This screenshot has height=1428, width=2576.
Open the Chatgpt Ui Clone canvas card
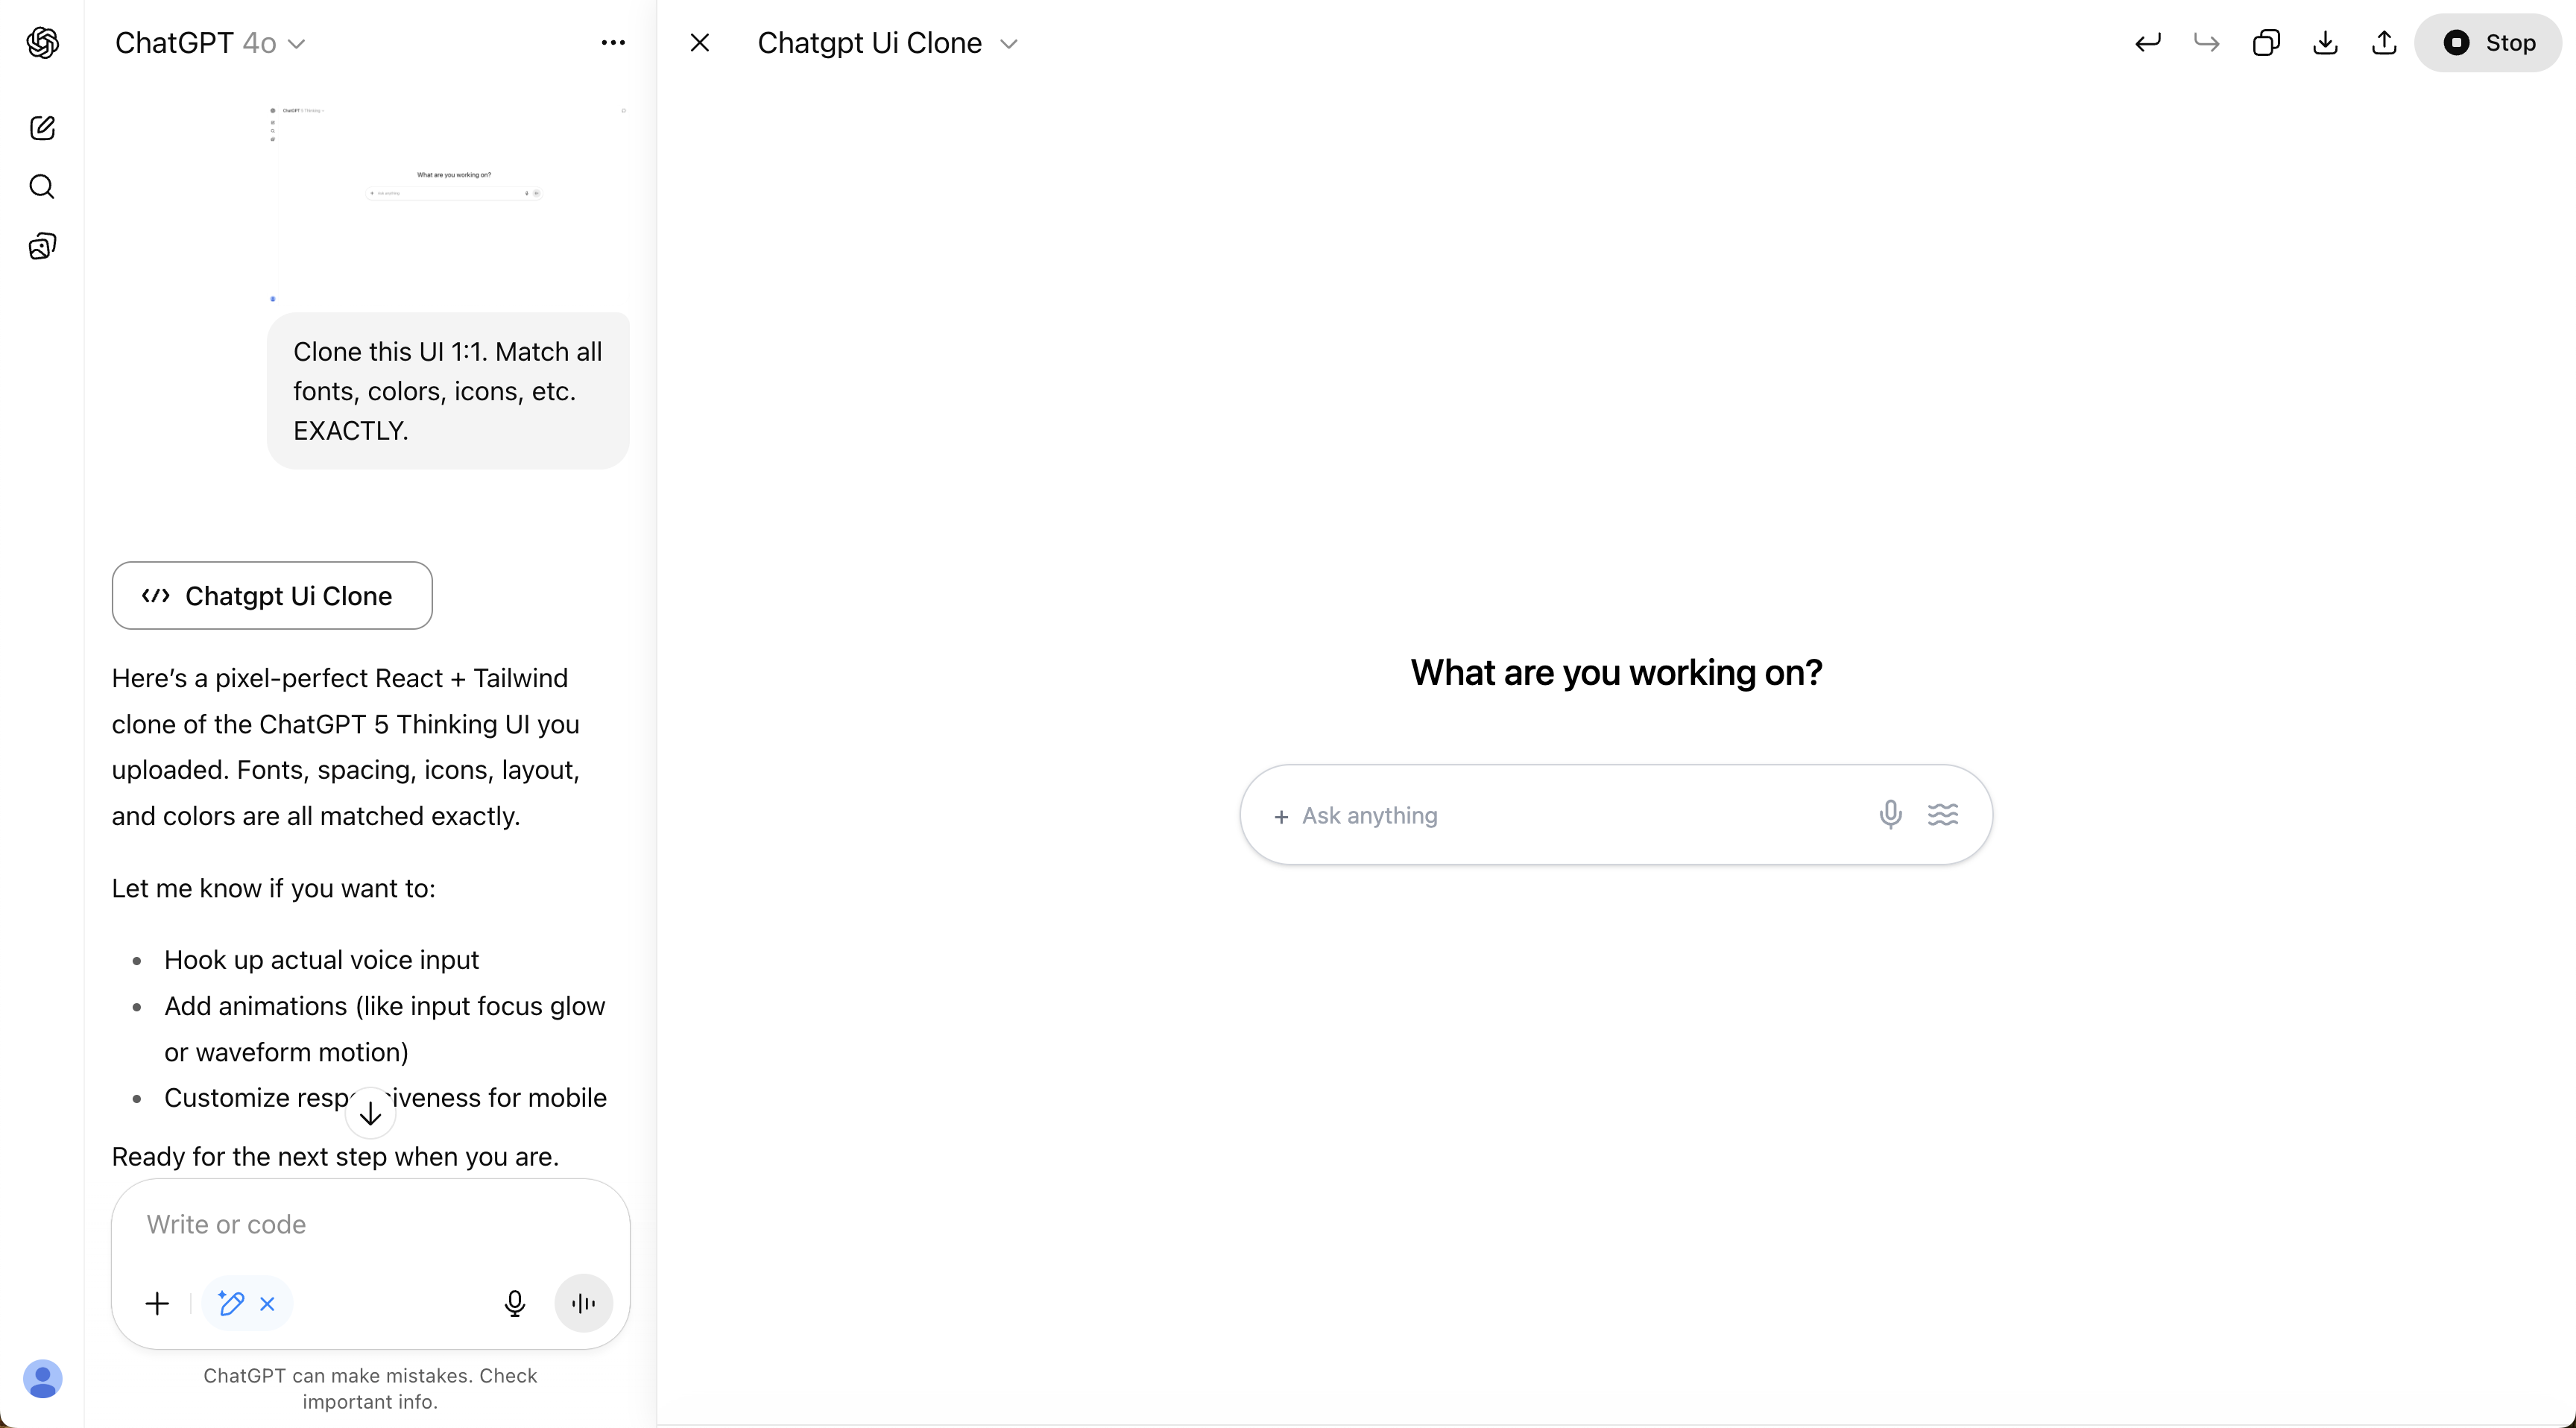point(272,596)
